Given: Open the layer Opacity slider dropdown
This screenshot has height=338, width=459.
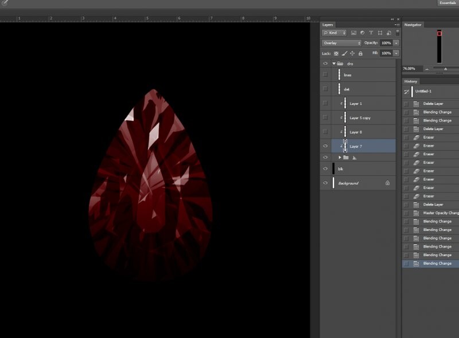Looking at the screenshot, I should click(x=396, y=43).
